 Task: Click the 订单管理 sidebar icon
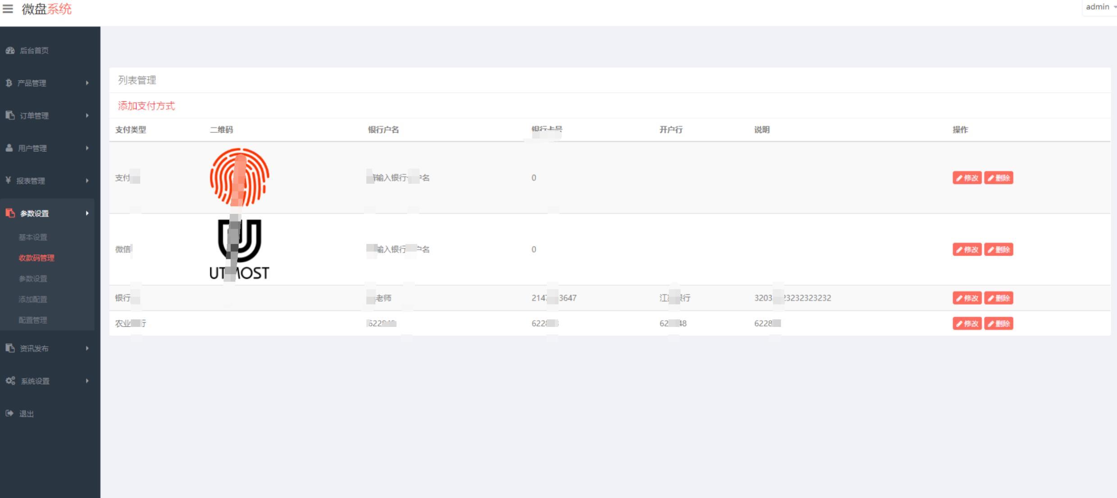[x=10, y=115]
